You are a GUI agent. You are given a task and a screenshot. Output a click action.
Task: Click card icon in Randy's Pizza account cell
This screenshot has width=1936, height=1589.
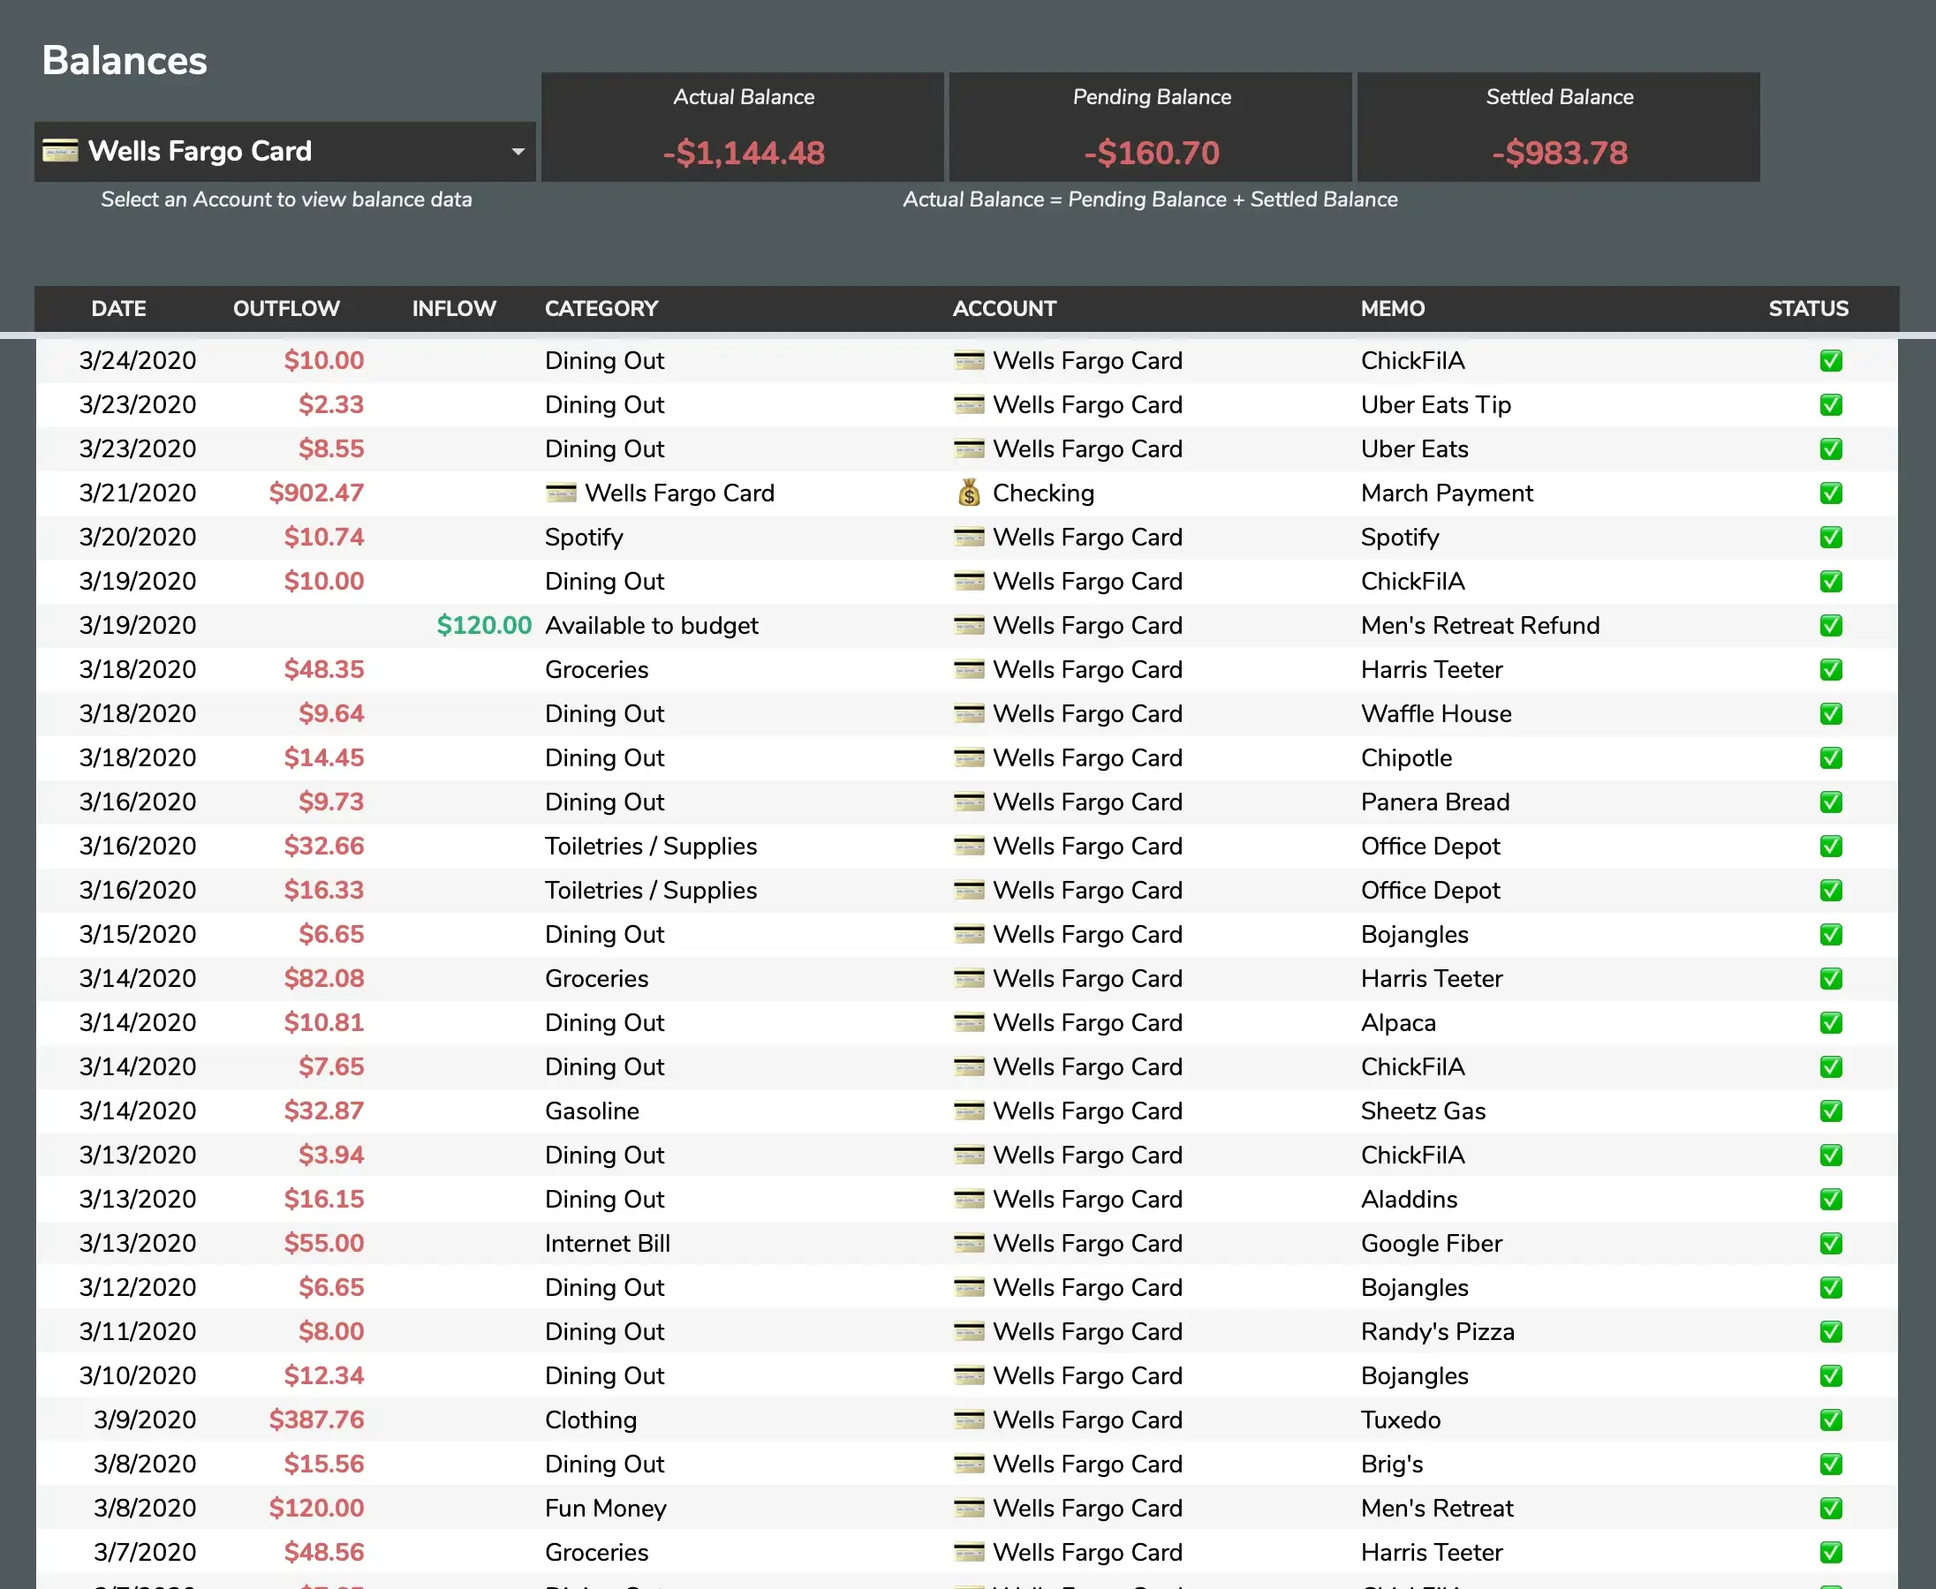tap(969, 1331)
